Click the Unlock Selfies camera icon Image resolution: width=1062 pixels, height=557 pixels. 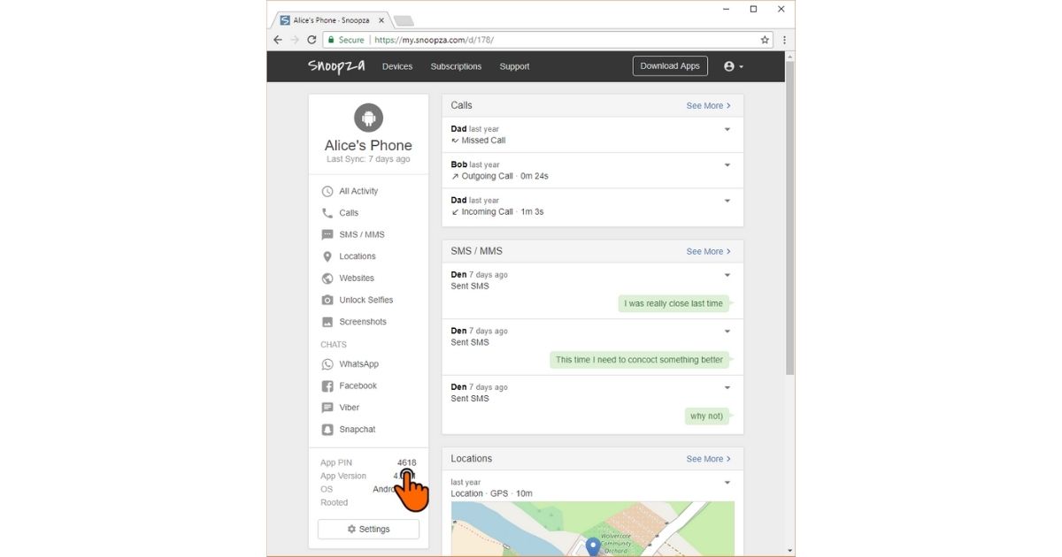point(327,301)
